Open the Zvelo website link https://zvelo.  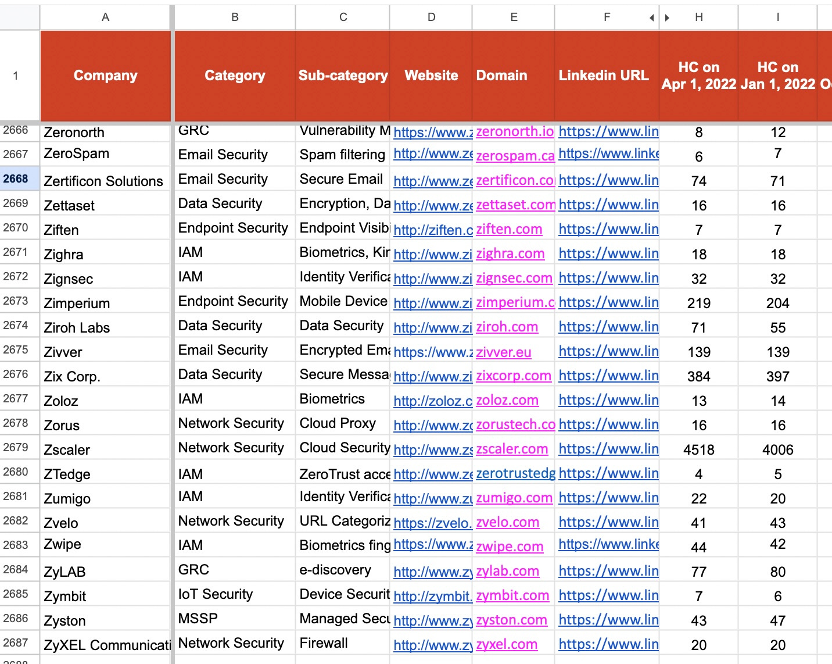point(433,523)
